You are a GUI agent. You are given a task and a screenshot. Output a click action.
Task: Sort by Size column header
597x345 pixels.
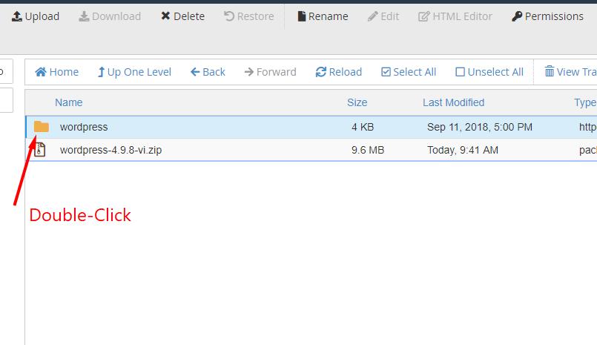tap(357, 102)
